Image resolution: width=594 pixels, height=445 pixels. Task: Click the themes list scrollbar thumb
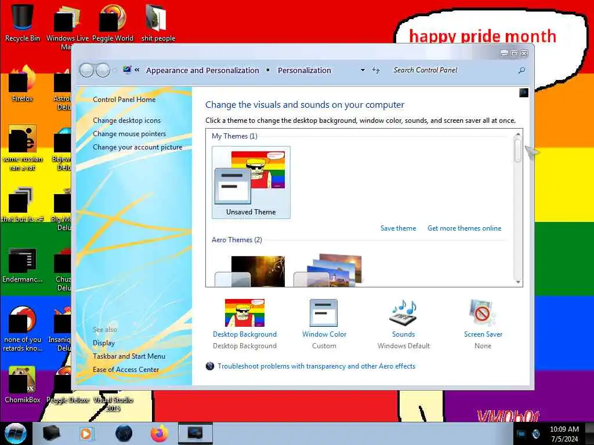518,150
